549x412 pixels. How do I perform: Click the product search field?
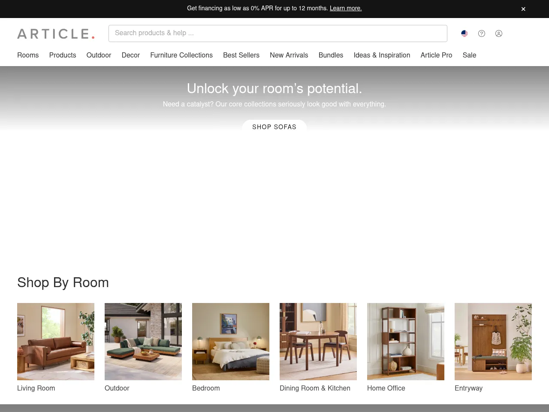(x=278, y=33)
